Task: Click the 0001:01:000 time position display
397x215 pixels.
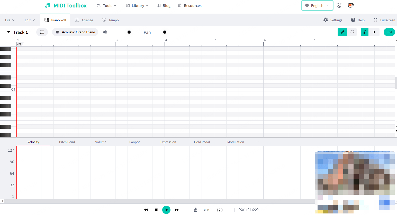Action: (x=248, y=210)
